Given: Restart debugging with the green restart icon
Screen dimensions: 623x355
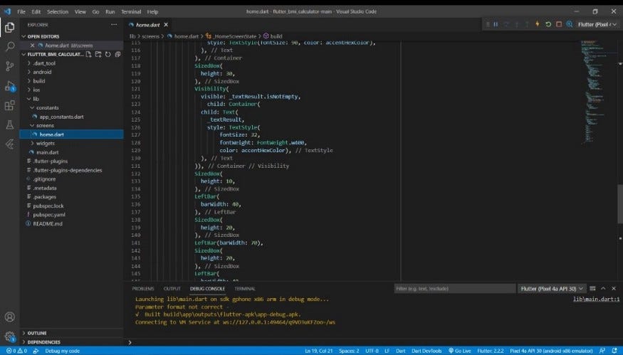Looking at the screenshot, I should 548,24.
